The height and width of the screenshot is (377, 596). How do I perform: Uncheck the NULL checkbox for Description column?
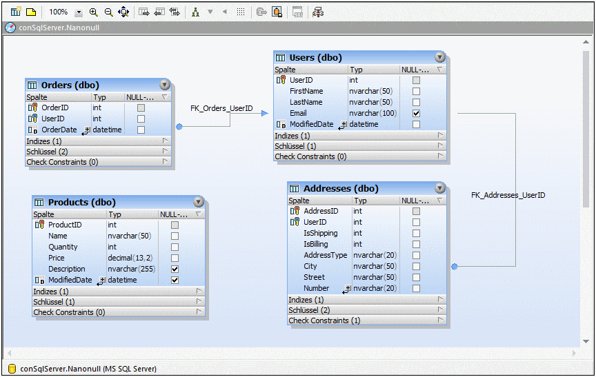(x=175, y=269)
